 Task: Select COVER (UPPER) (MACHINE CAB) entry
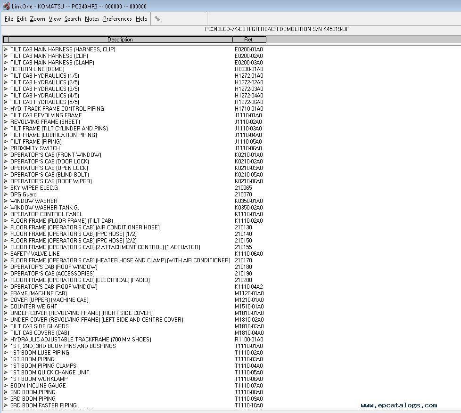tap(49, 300)
